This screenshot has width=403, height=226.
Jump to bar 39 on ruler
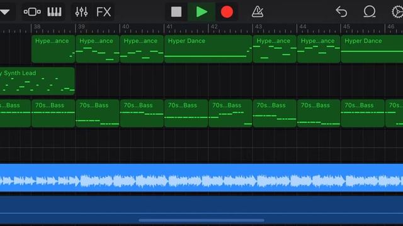point(81,26)
